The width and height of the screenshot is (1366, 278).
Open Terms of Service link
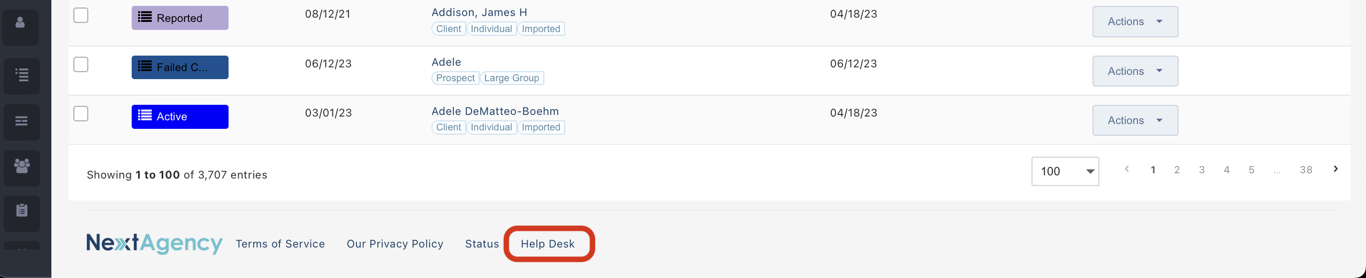pos(280,244)
